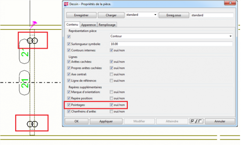
Task: Open the standard preset dropdown
Action: (141, 15)
